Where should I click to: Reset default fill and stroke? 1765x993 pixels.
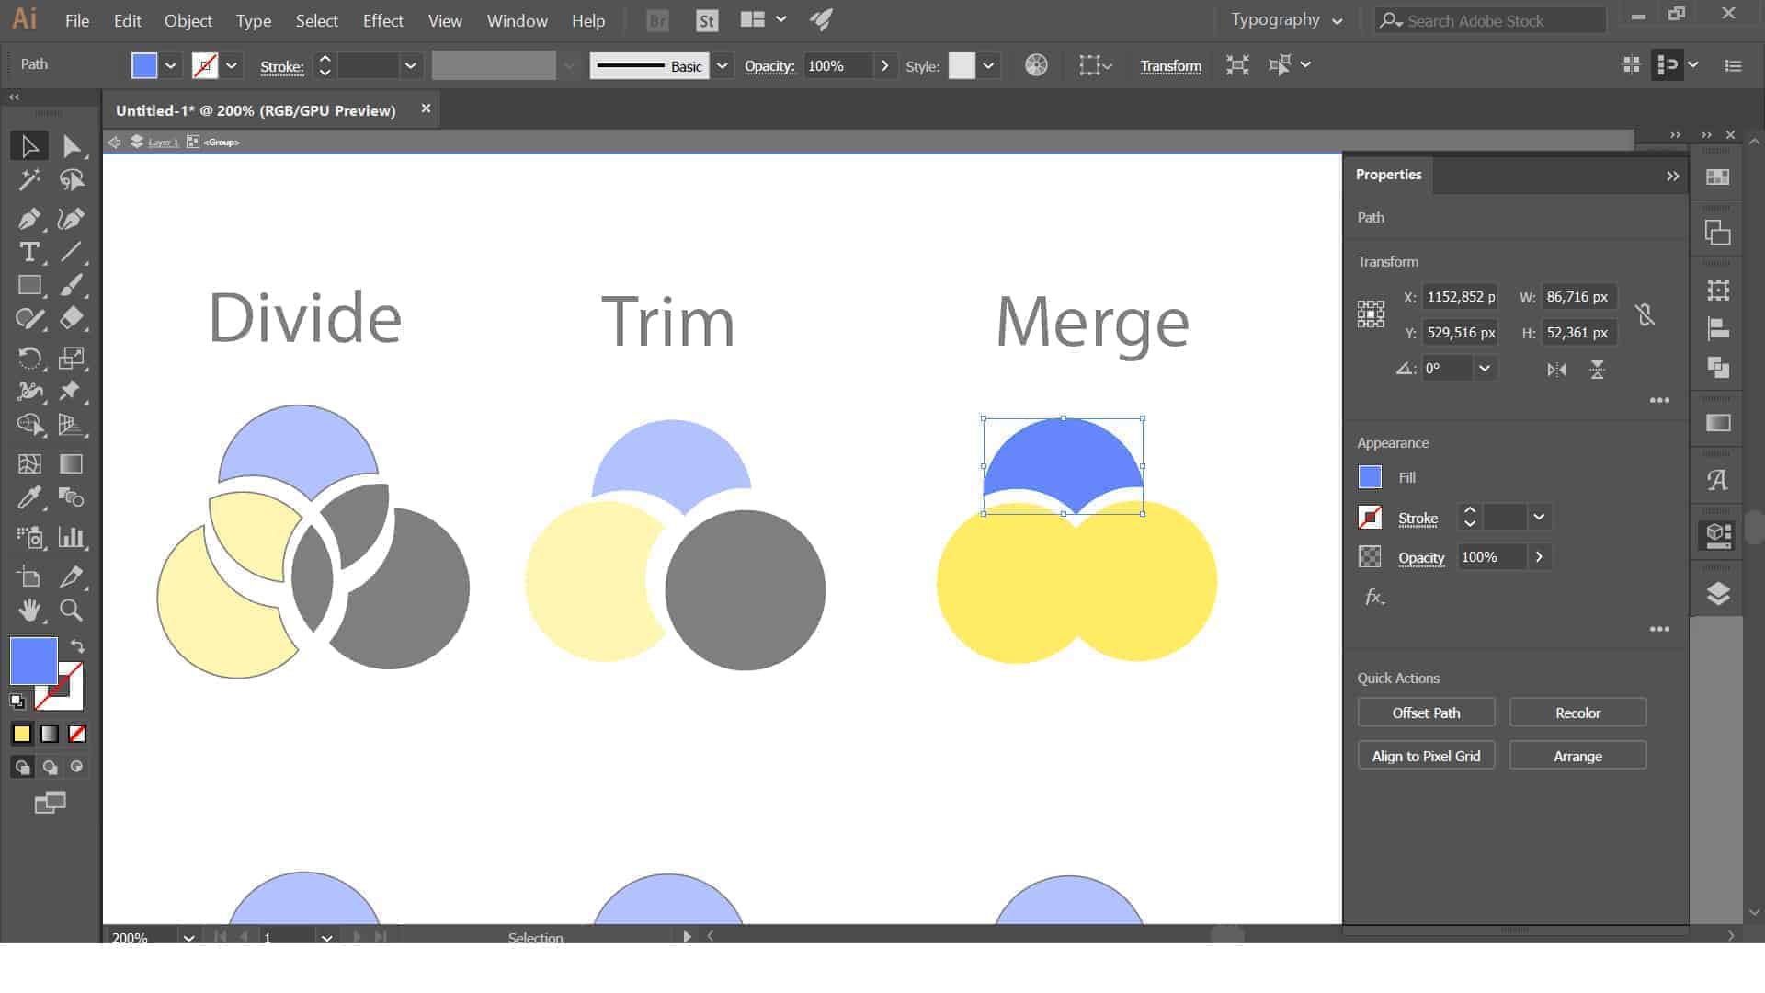point(17,702)
